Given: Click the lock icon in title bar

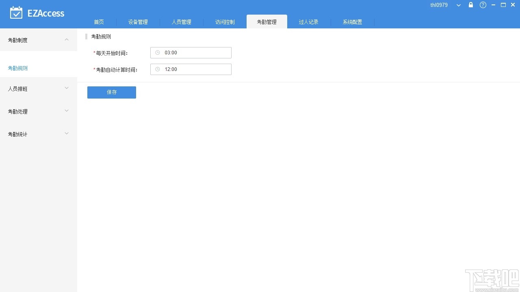Looking at the screenshot, I should (470, 5).
